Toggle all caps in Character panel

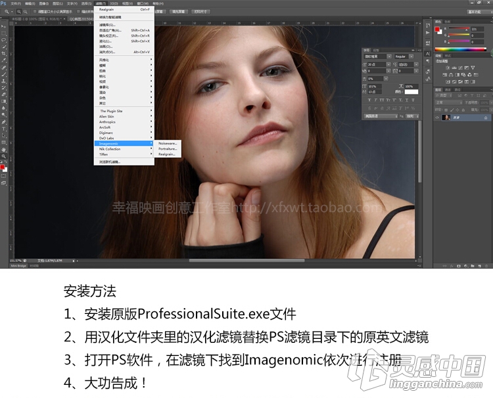[x=382, y=100]
